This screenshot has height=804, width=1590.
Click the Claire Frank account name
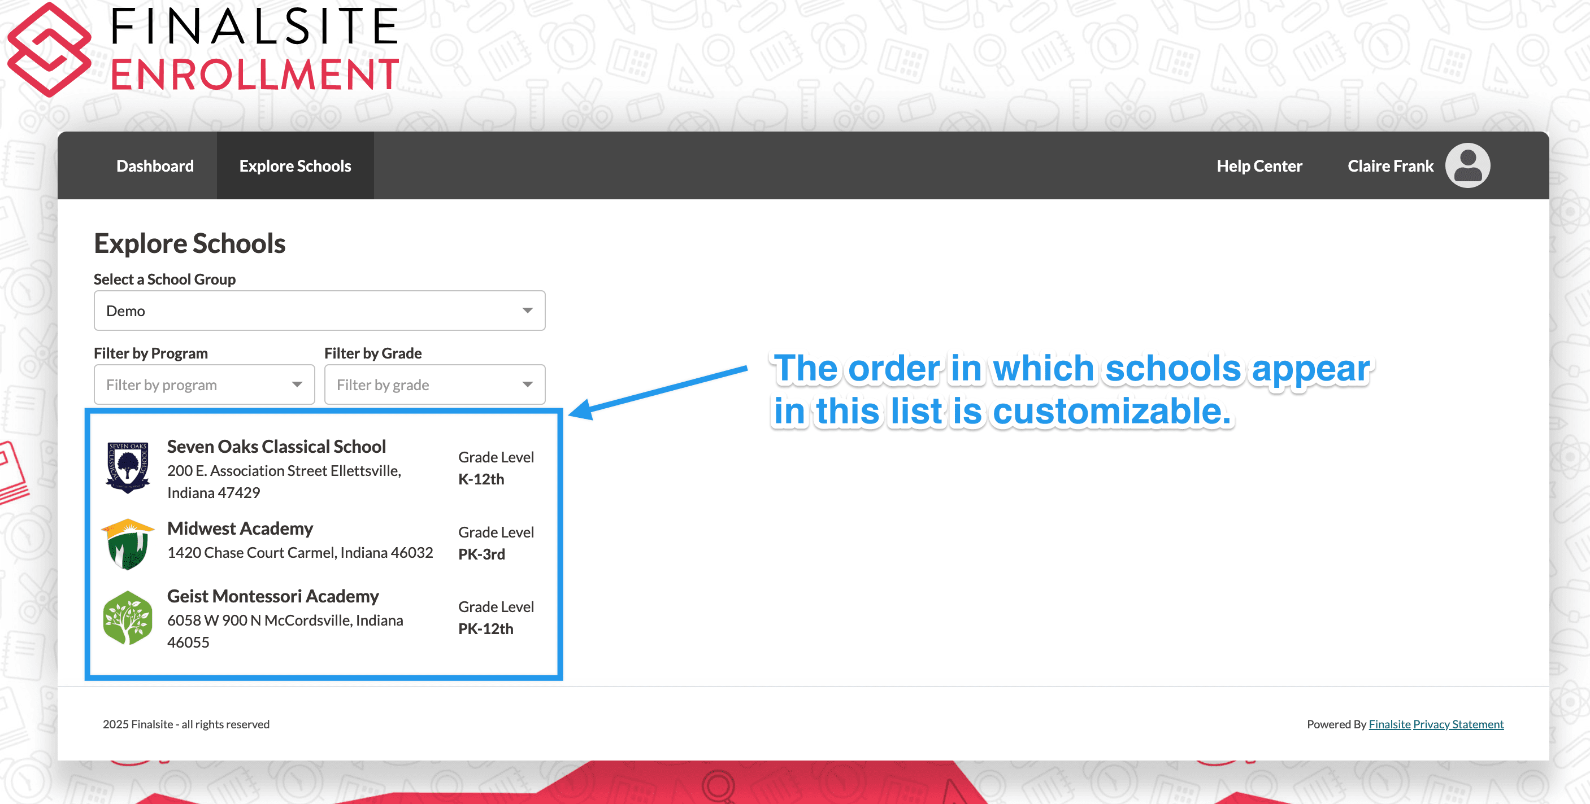1392,165
